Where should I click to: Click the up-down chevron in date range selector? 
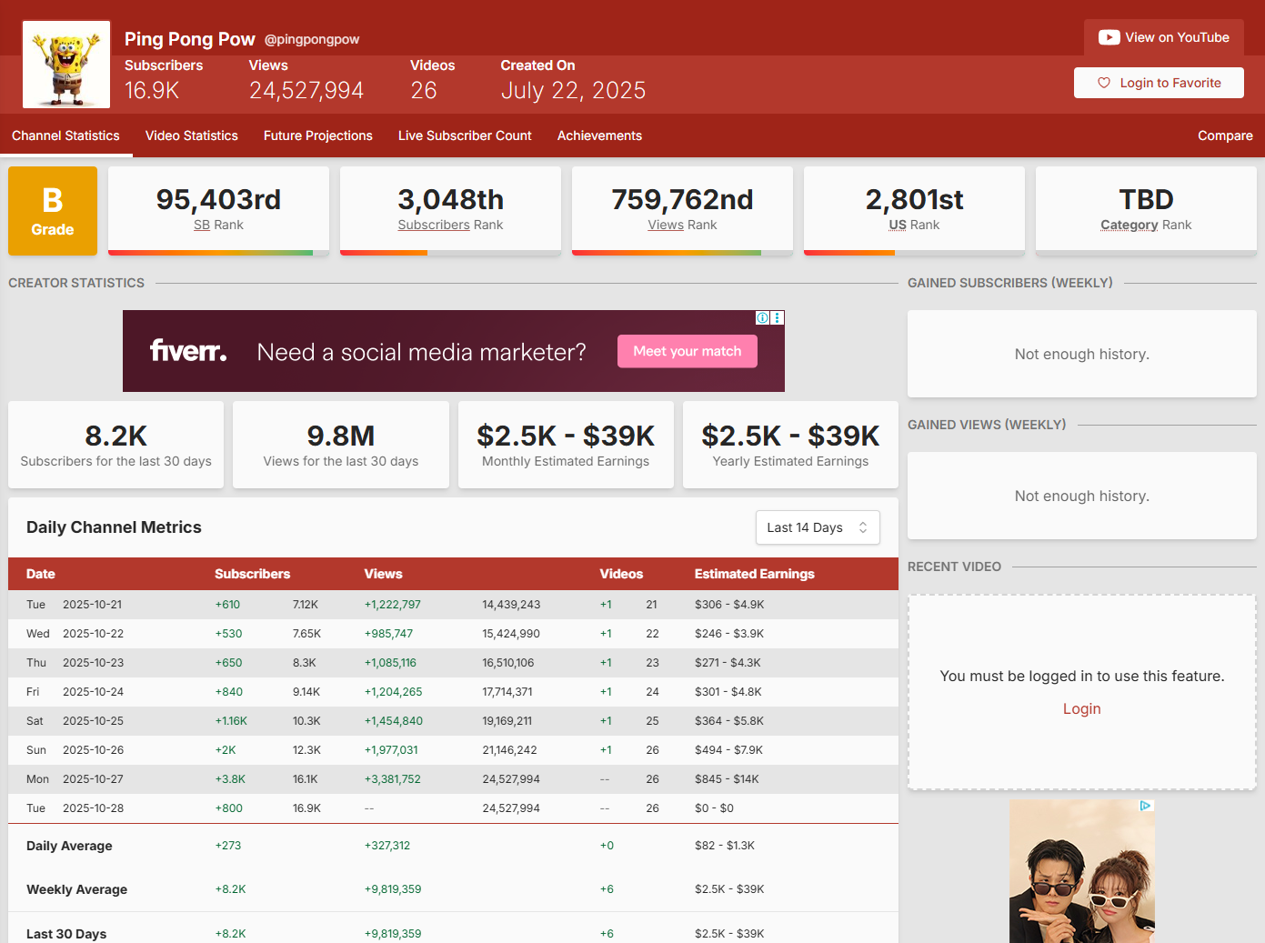click(863, 527)
